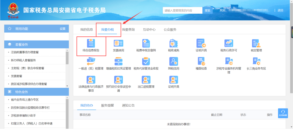The height and width of the screenshot is (130, 293).
Task: Open the 纳税信用 icon
Action: 174,61
